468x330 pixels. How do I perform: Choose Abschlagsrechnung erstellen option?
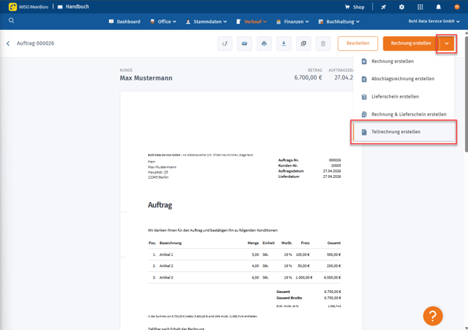402,79
